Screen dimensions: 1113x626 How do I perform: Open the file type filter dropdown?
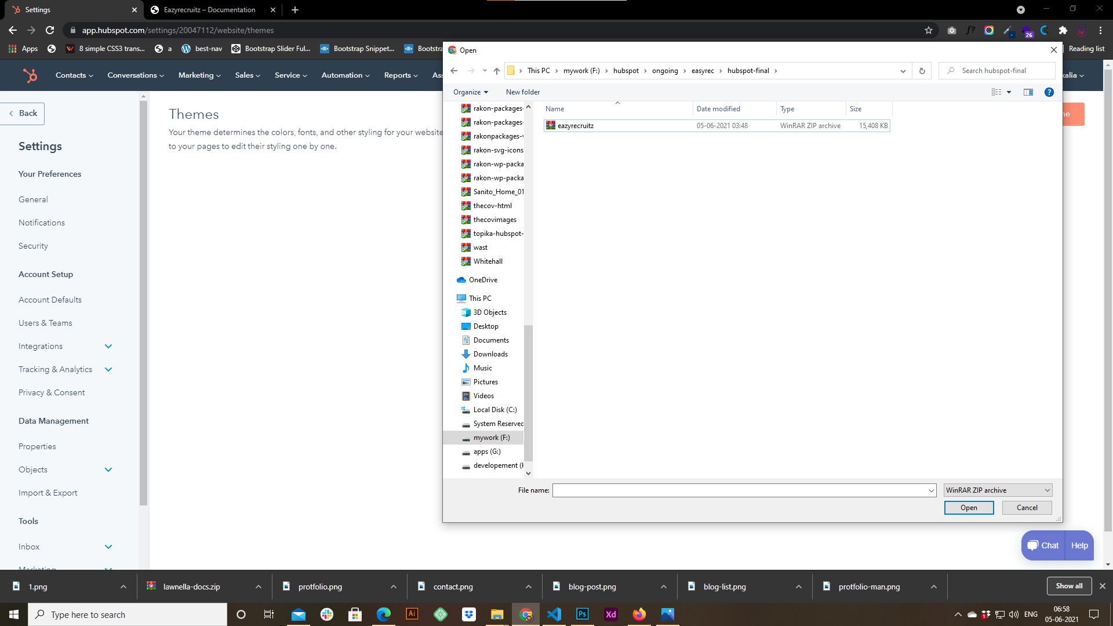[x=998, y=490]
